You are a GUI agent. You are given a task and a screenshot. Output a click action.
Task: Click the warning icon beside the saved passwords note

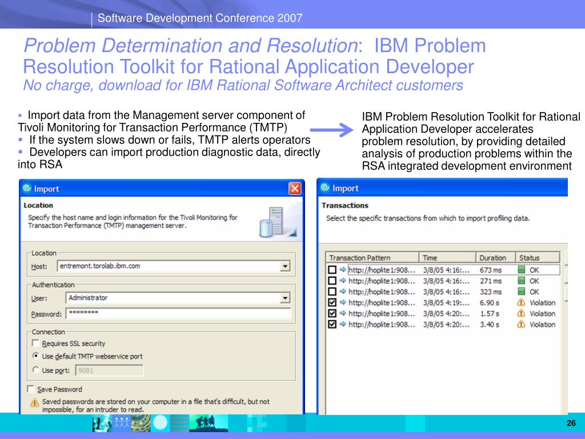(34, 402)
